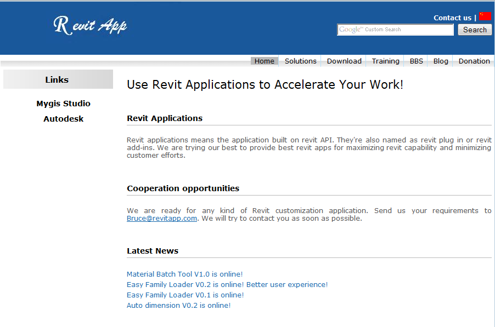Click the Revit App logo
495x327 pixels.
[x=90, y=25]
